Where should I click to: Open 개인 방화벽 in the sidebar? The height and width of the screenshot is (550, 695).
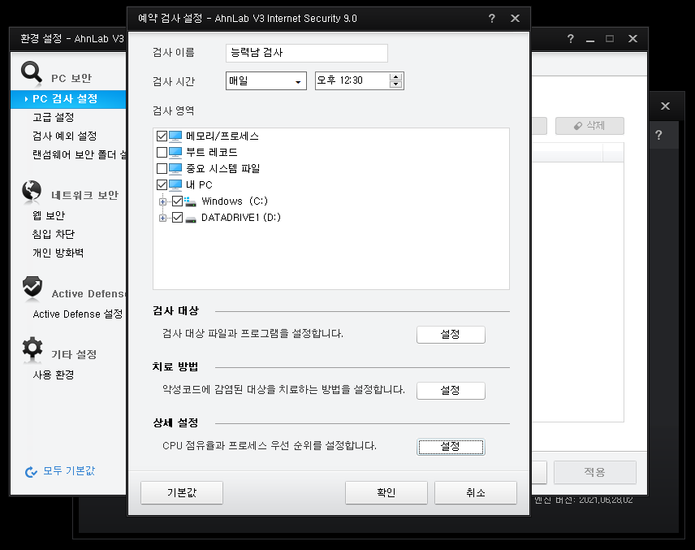coord(58,253)
